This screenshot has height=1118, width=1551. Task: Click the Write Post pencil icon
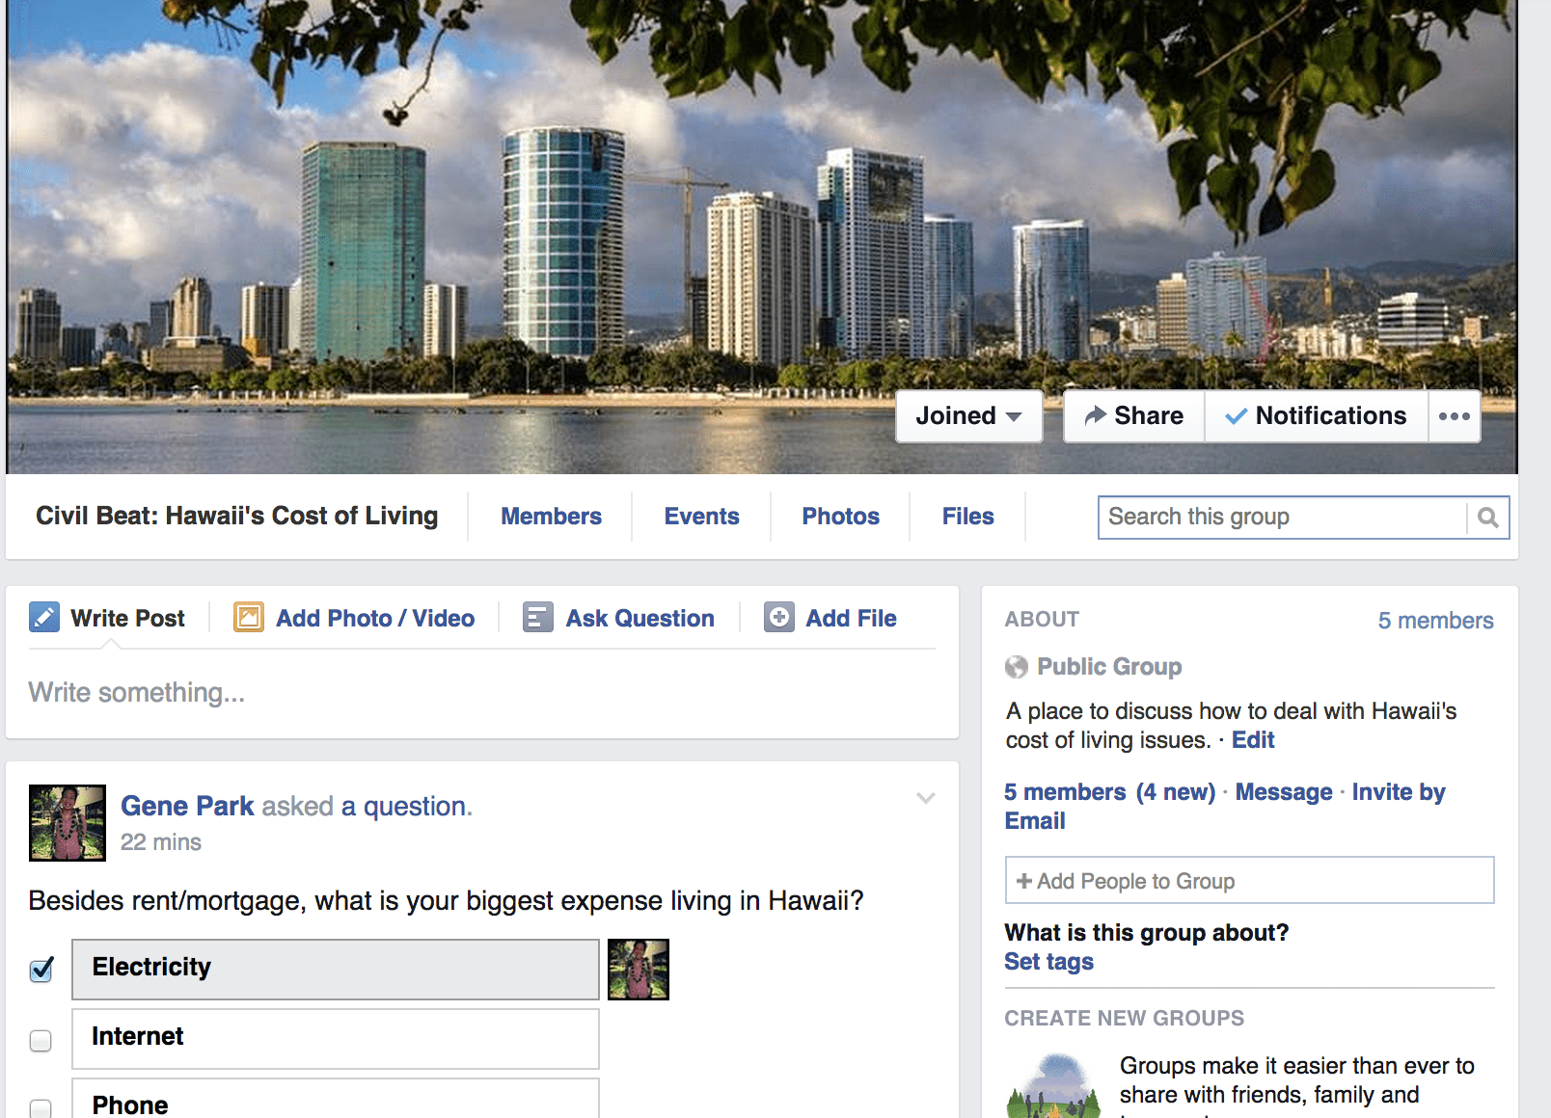click(44, 617)
